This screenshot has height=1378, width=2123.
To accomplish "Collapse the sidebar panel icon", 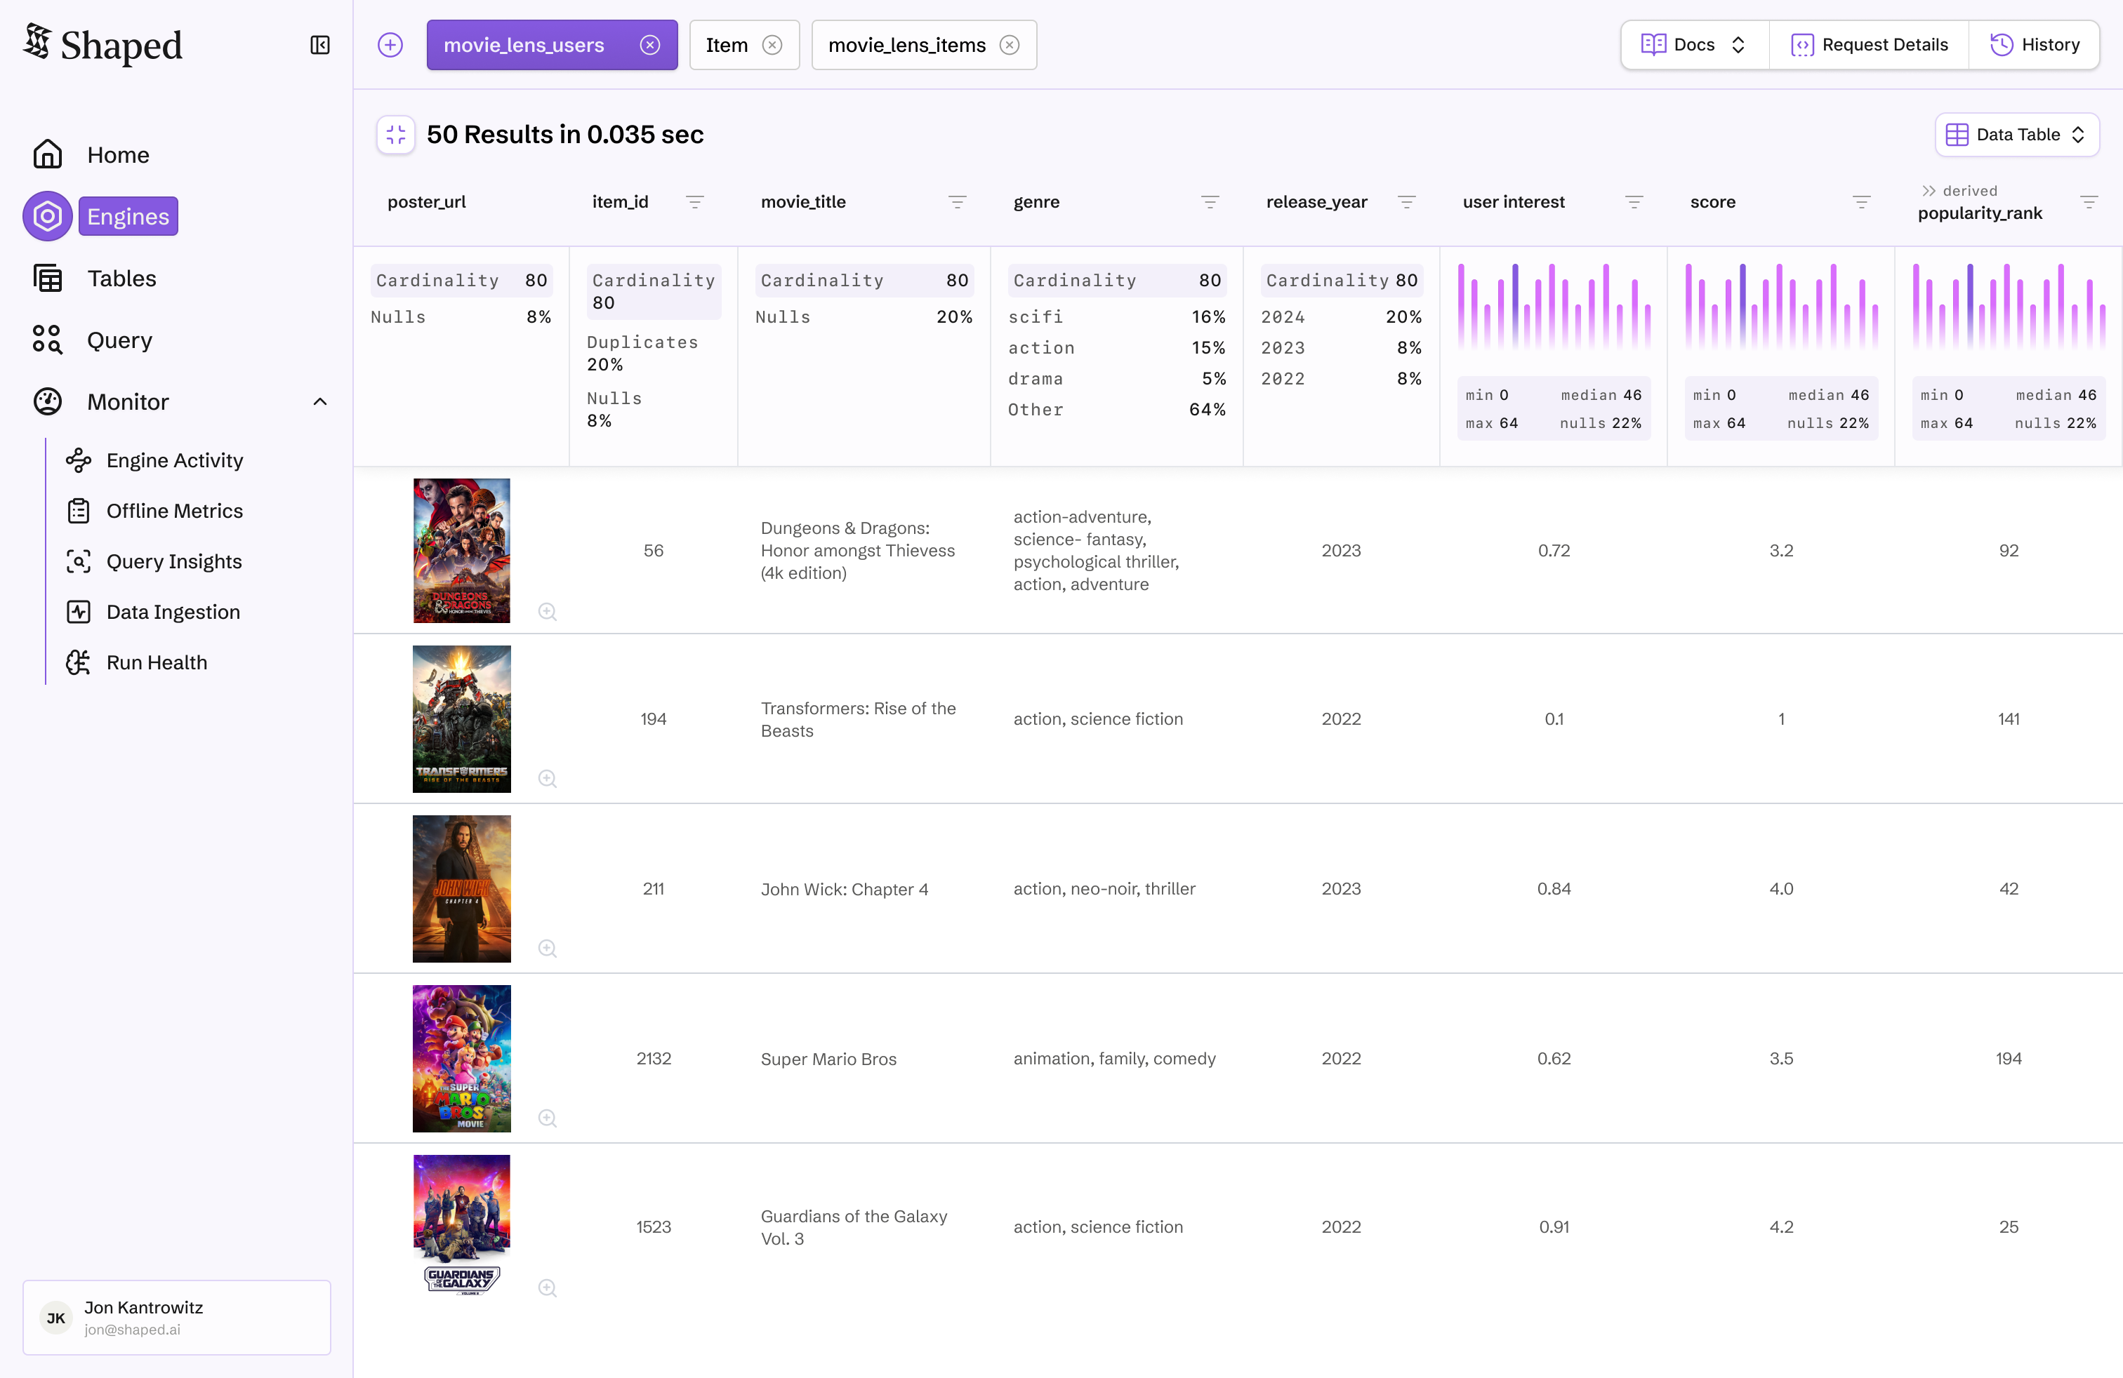I will tap(319, 45).
